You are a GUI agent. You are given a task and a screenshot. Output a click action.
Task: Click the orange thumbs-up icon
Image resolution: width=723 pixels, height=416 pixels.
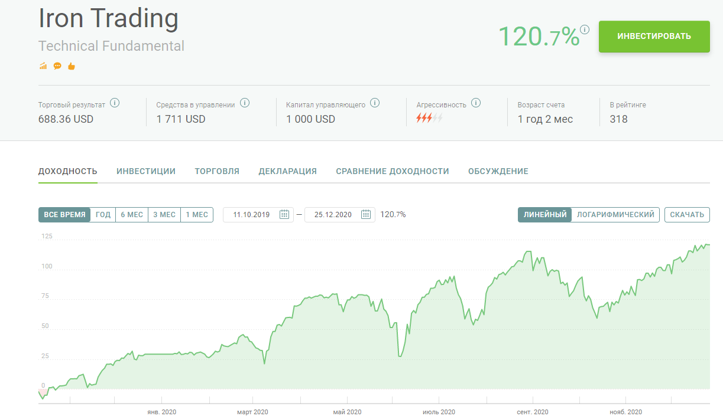point(72,66)
